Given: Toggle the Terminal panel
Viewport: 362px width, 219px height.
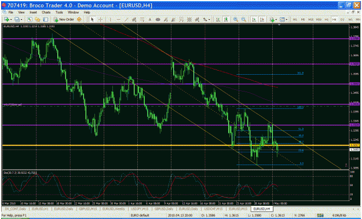Looking at the screenshot, I should pos(46,20).
